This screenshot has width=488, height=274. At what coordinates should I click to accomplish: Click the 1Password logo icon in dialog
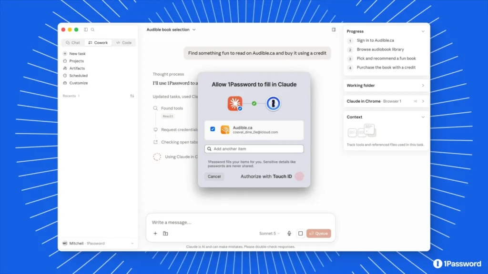(x=273, y=103)
